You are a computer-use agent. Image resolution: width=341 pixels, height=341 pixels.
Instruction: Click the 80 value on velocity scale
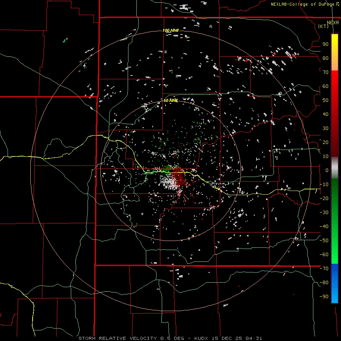point(325,58)
